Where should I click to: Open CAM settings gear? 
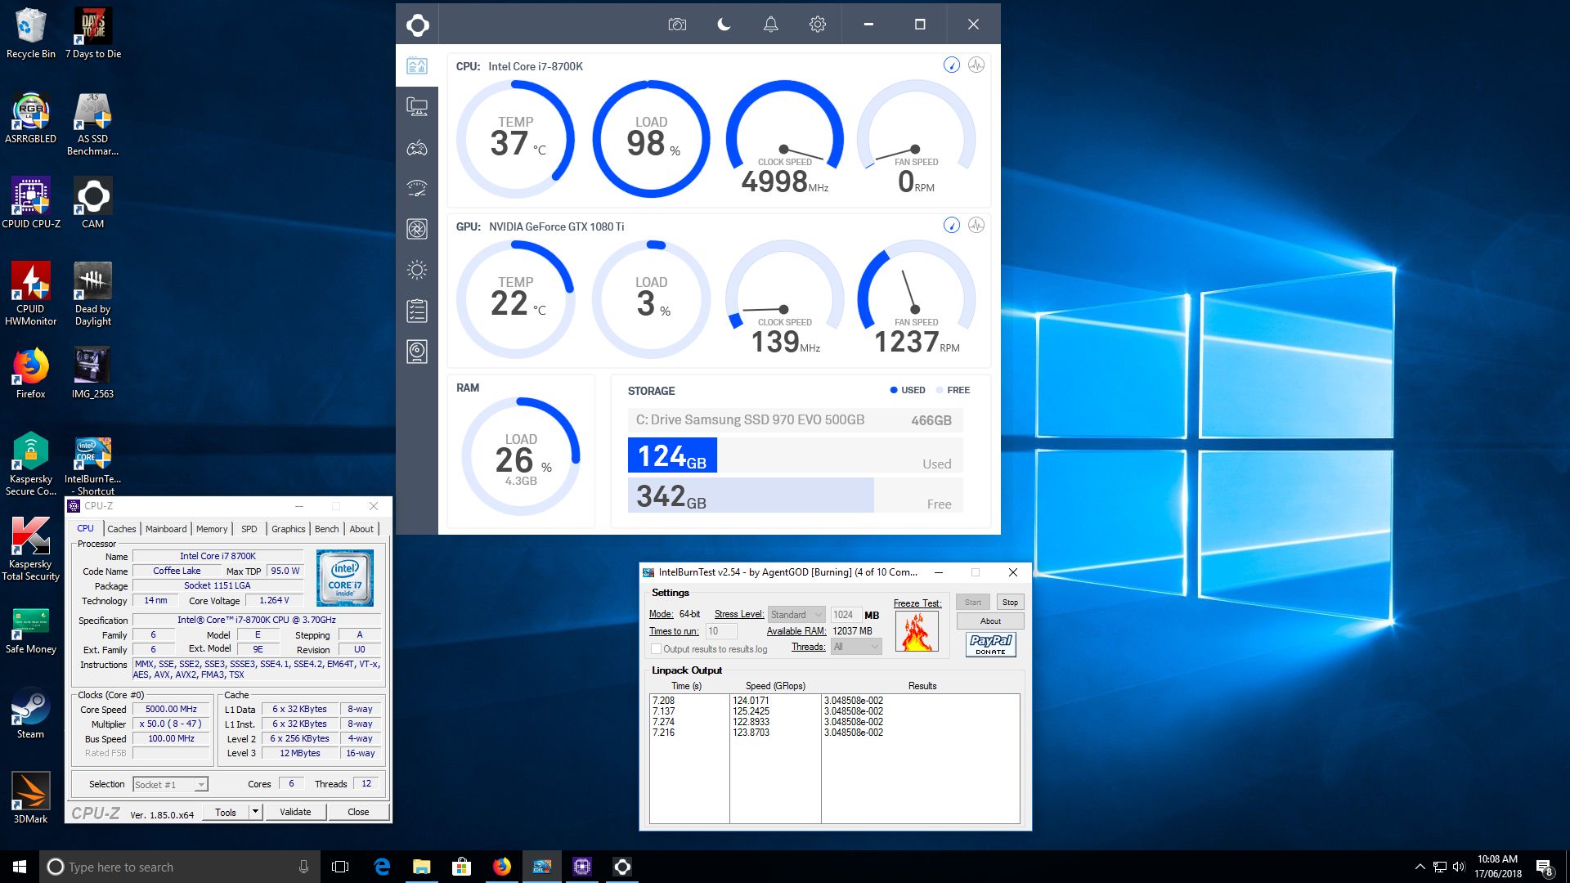coord(817,25)
